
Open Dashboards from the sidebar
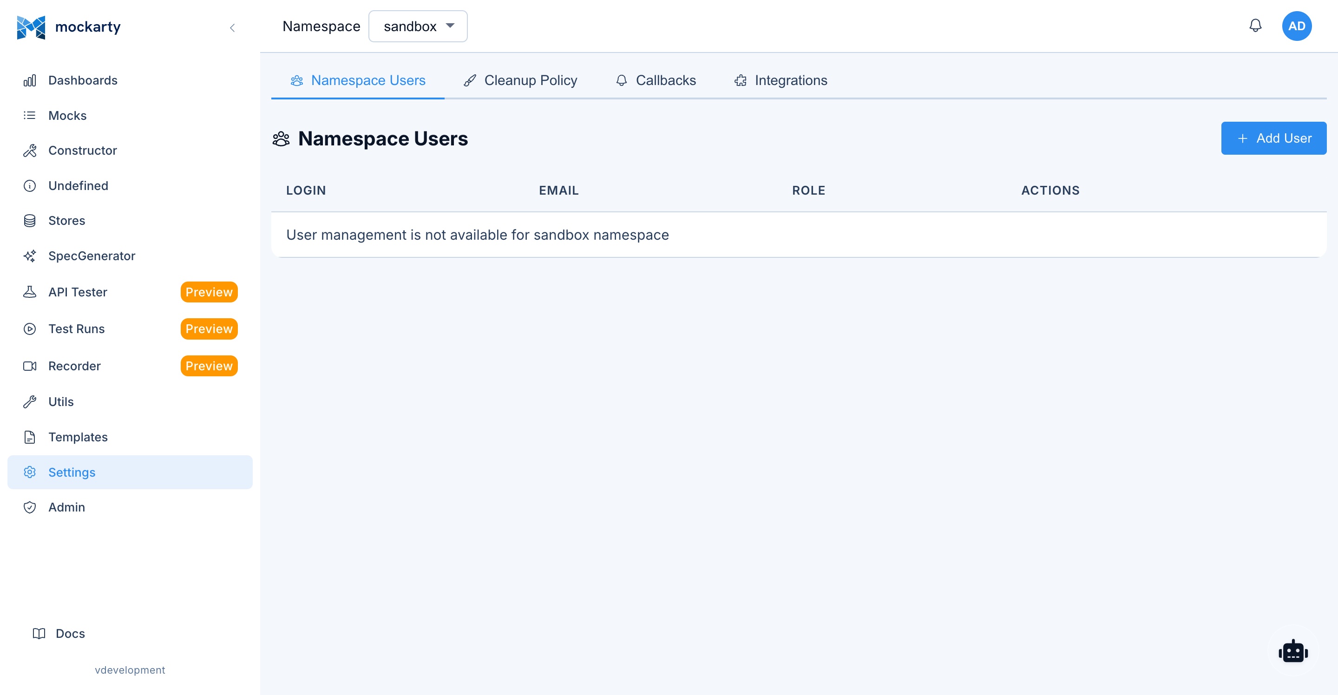[130, 80]
